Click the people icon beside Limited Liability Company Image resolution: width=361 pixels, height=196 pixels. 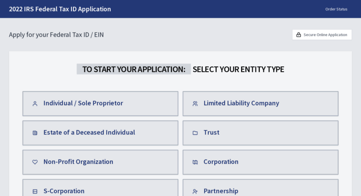195,104
